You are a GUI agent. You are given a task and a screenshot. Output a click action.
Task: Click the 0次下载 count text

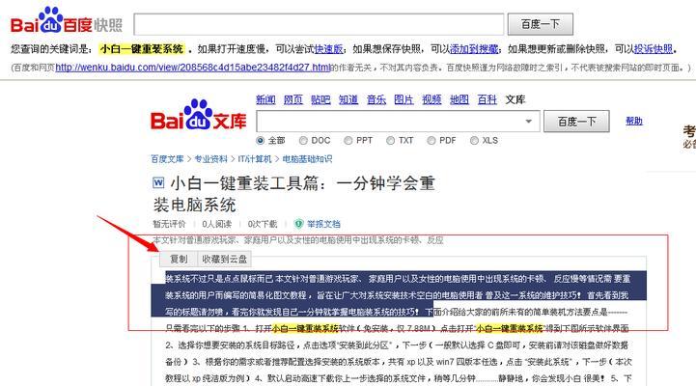(263, 224)
